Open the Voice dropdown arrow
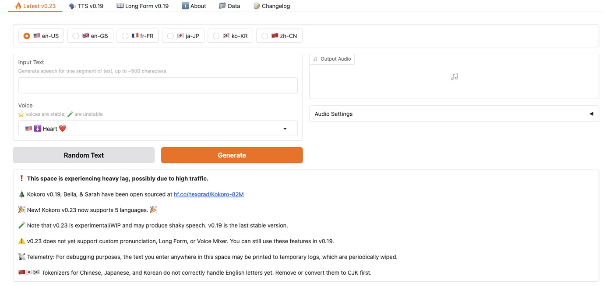The height and width of the screenshot is (286, 613). click(285, 129)
